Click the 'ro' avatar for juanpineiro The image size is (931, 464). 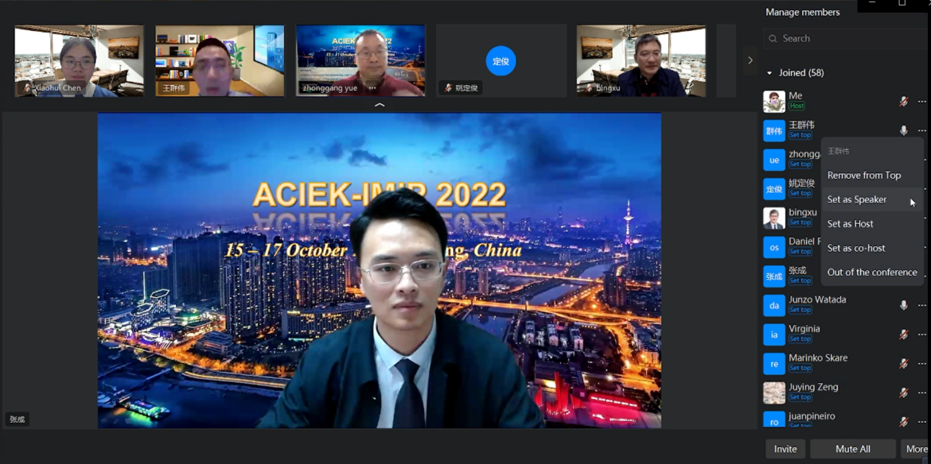point(774,420)
